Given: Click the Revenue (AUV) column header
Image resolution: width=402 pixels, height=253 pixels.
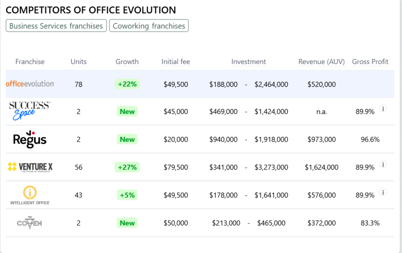Looking at the screenshot, I should (x=322, y=61).
